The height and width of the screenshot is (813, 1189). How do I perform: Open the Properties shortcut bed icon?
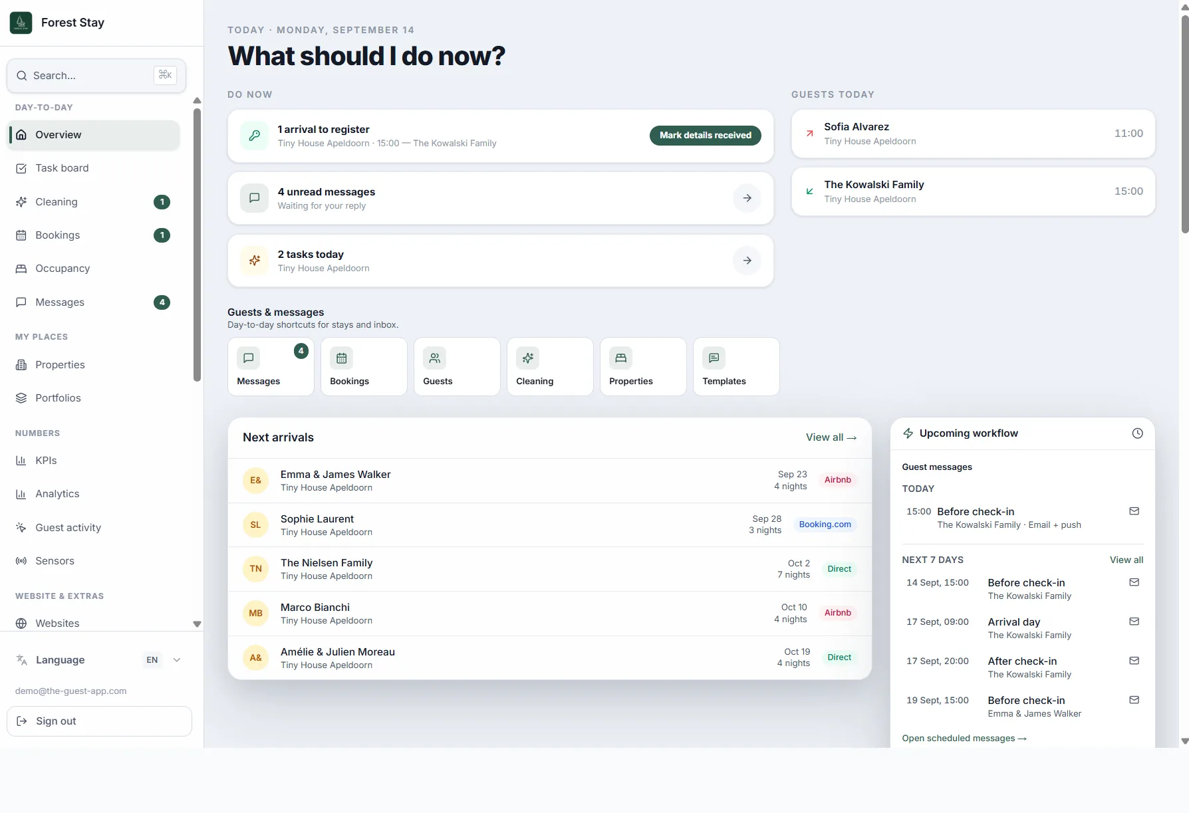pyautogui.click(x=621, y=358)
